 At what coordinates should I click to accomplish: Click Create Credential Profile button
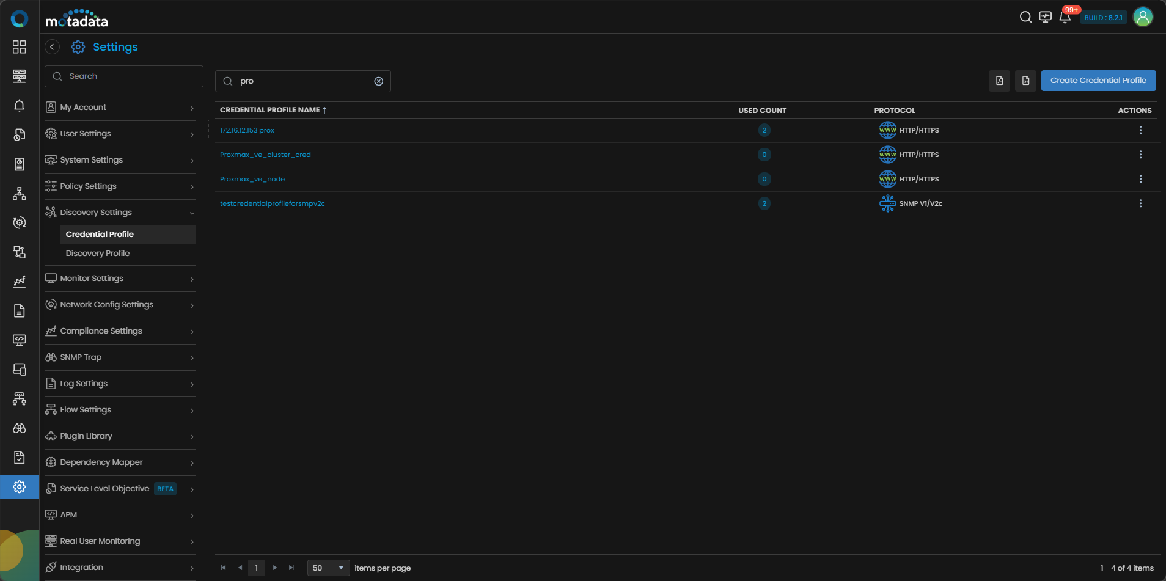tap(1098, 81)
